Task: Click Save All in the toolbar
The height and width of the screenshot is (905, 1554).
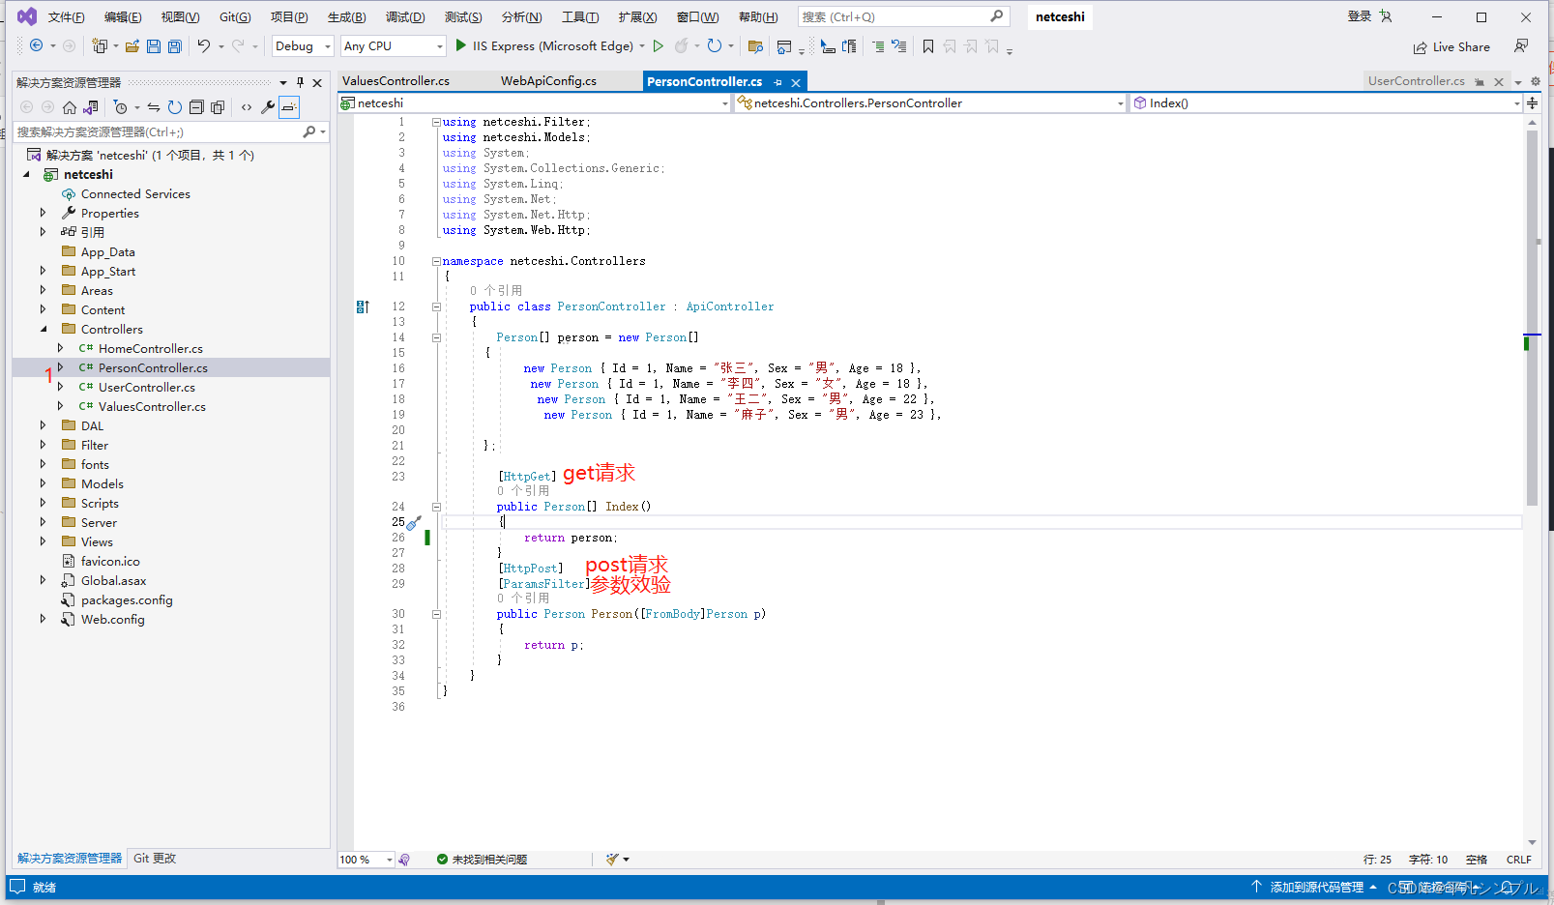Action: tap(173, 45)
